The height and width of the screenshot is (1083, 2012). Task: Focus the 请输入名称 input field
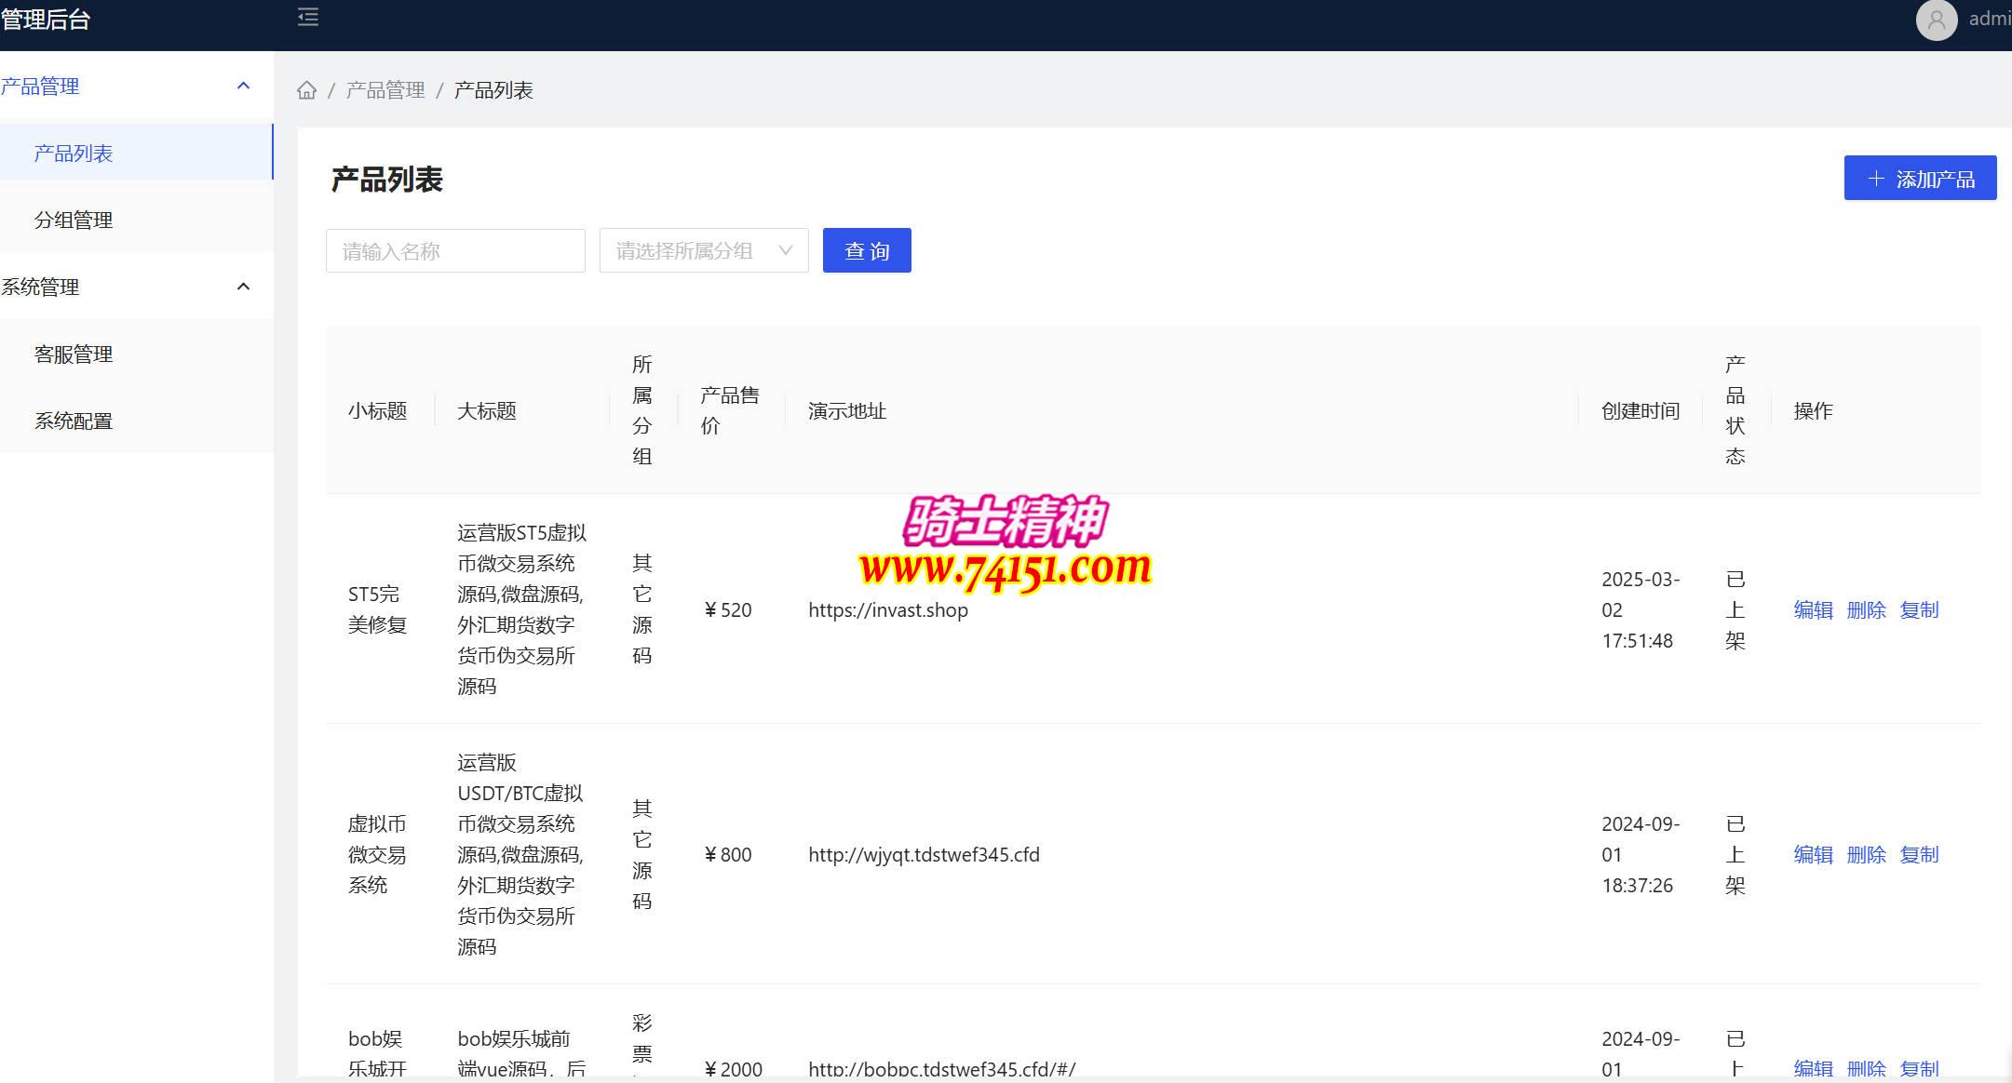click(455, 250)
